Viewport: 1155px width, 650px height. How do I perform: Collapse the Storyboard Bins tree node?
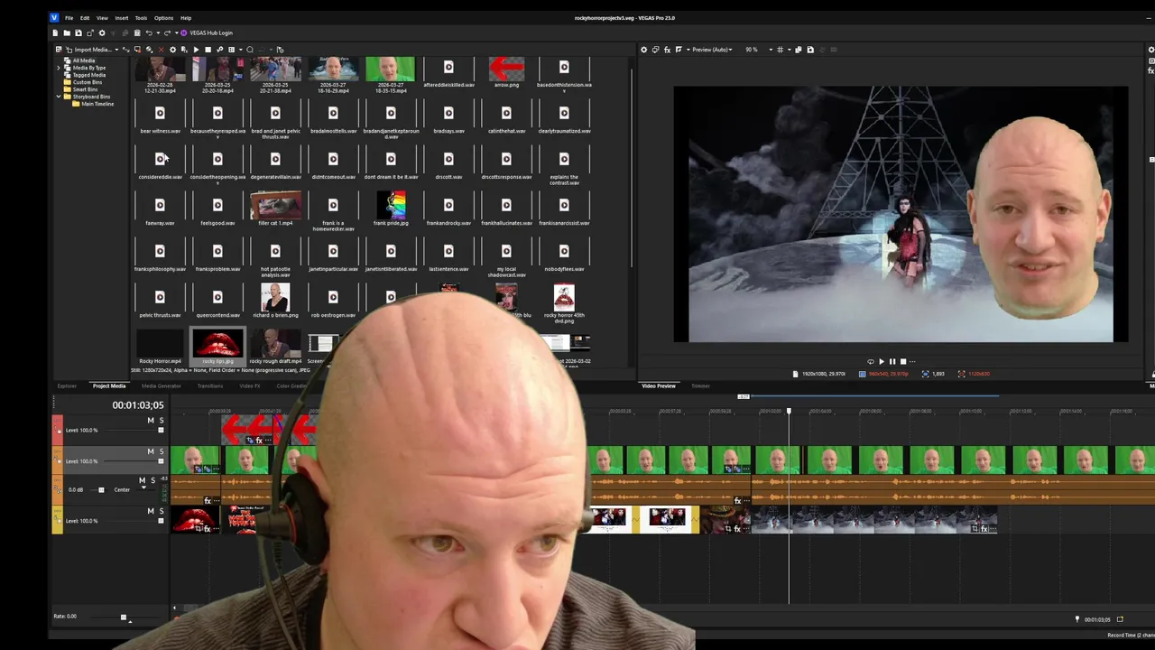pos(59,97)
